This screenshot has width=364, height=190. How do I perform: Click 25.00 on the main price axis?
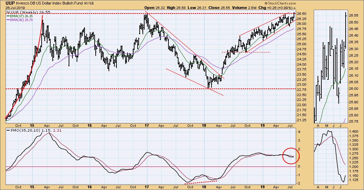[x=301, y=44]
